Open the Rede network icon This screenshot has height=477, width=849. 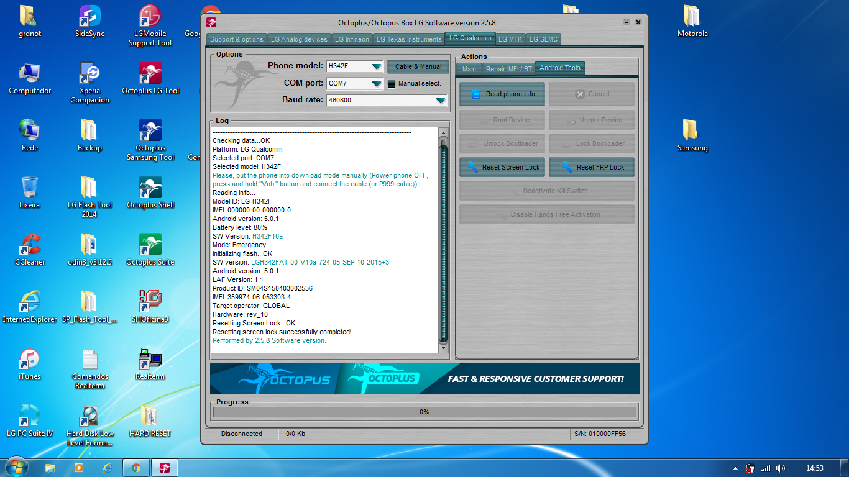tap(30, 135)
